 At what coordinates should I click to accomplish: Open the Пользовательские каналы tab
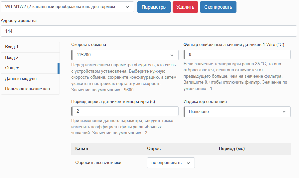tap(30, 89)
